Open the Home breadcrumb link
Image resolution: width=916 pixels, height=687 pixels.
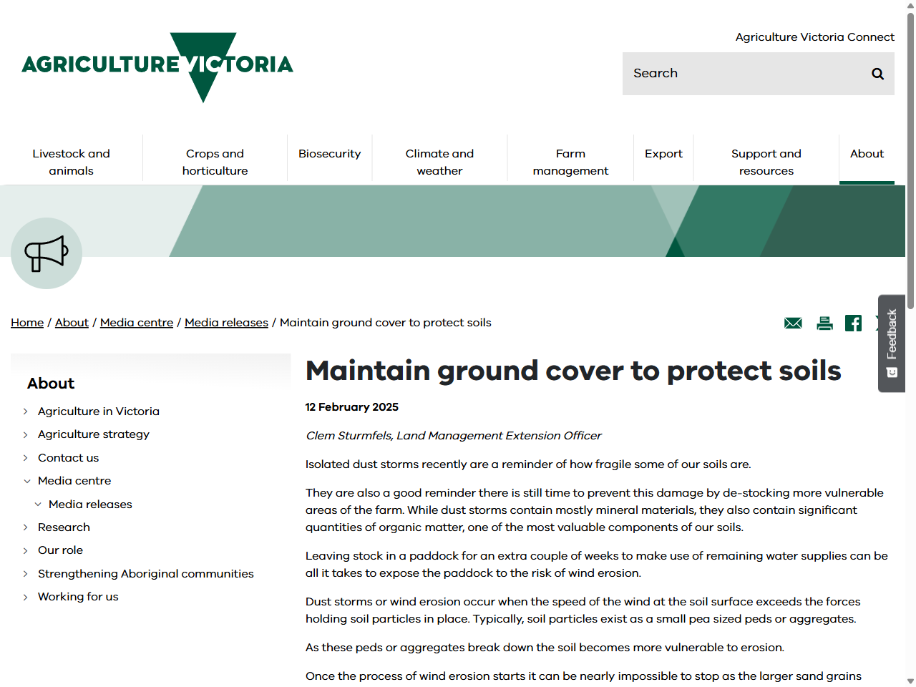(x=27, y=323)
